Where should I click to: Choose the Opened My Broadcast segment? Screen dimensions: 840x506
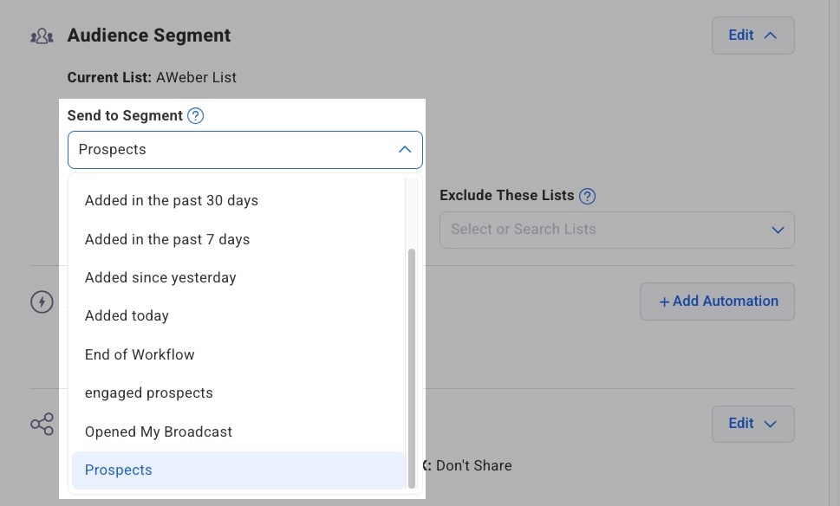coord(159,431)
